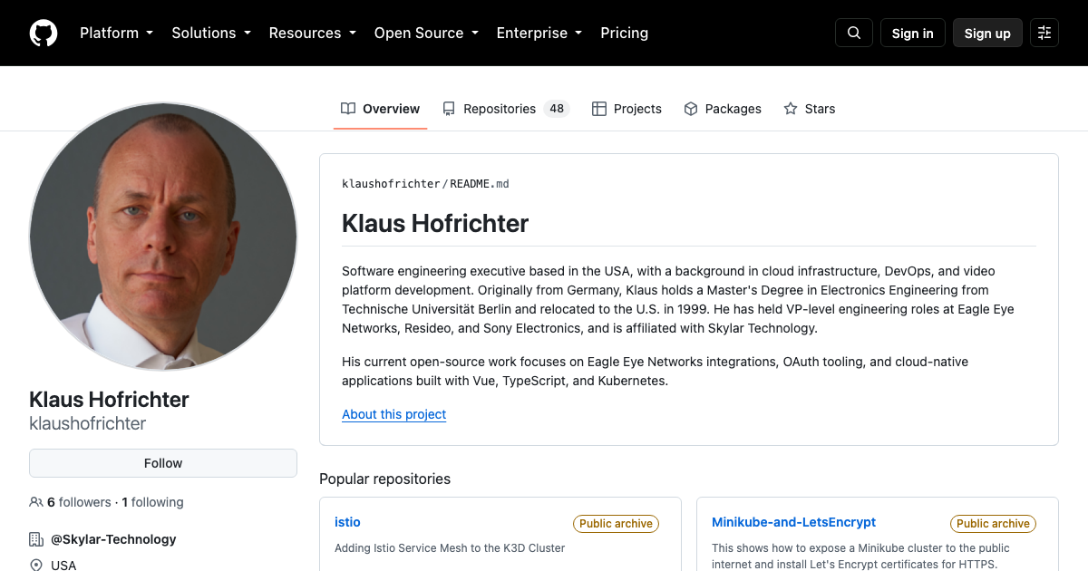Switch to the Projects tab
This screenshot has height=571, width=1088.
[627, 109]
